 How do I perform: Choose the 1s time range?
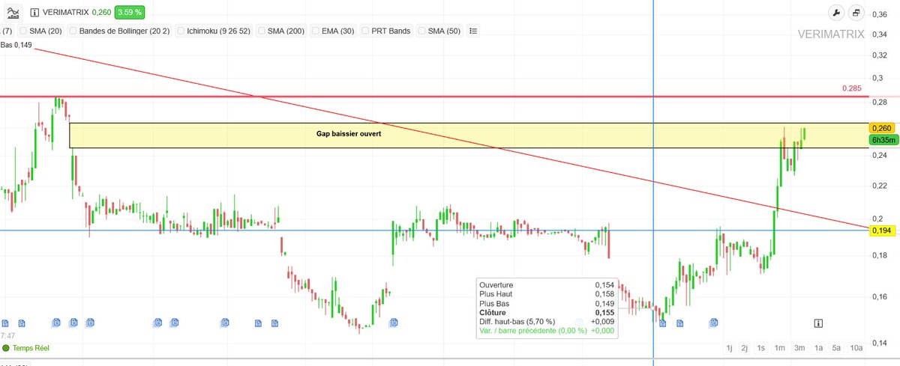(761, 348)
